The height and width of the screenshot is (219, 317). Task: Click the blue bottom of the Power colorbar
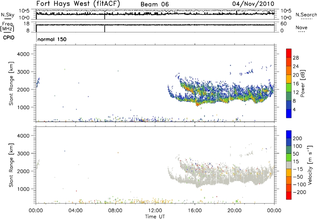pyautogui.click(x=289, y=113)
